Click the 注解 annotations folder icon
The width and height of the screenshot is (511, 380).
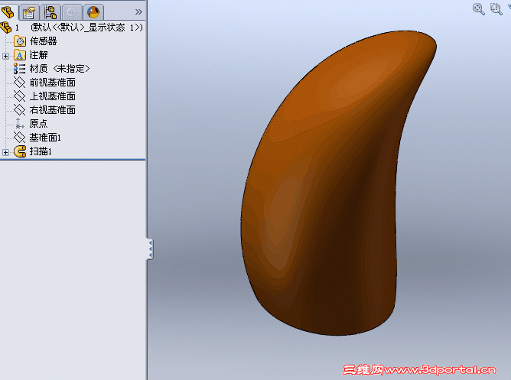point(20,55)
